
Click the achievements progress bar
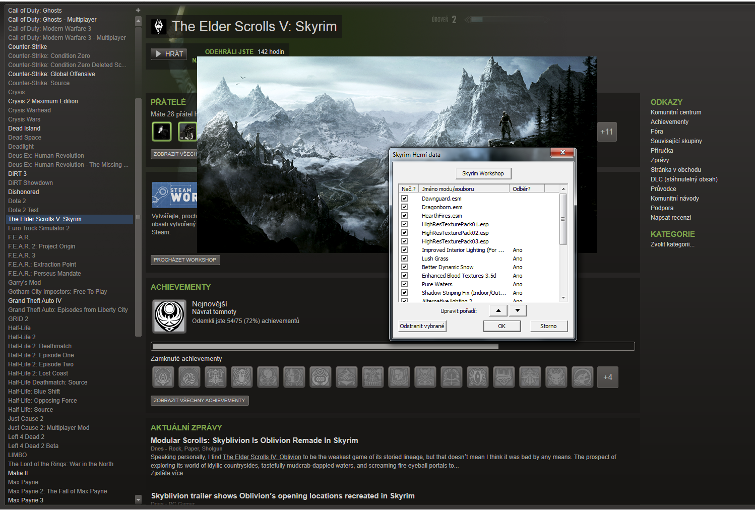click(x=392, y=346)
